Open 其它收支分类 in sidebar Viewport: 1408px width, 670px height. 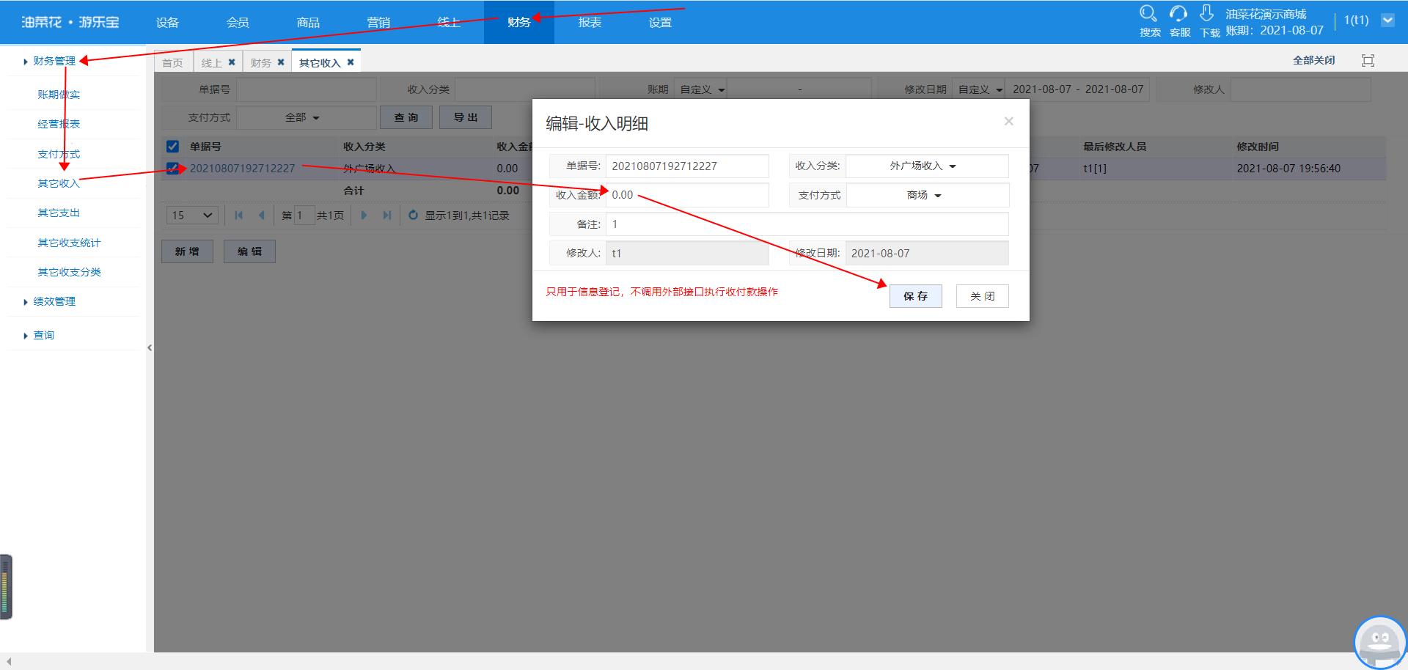pos(69,272)
